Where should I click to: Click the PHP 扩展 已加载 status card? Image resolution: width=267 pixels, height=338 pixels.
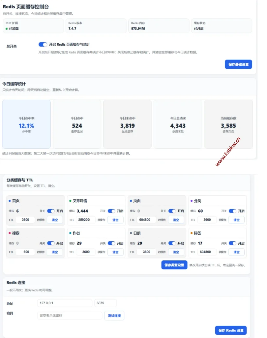pos(33,26)
